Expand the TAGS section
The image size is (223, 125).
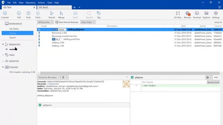3,55
